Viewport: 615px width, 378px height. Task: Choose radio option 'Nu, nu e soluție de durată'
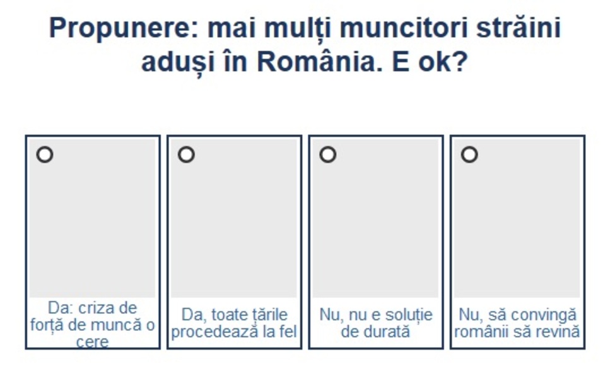327,154
